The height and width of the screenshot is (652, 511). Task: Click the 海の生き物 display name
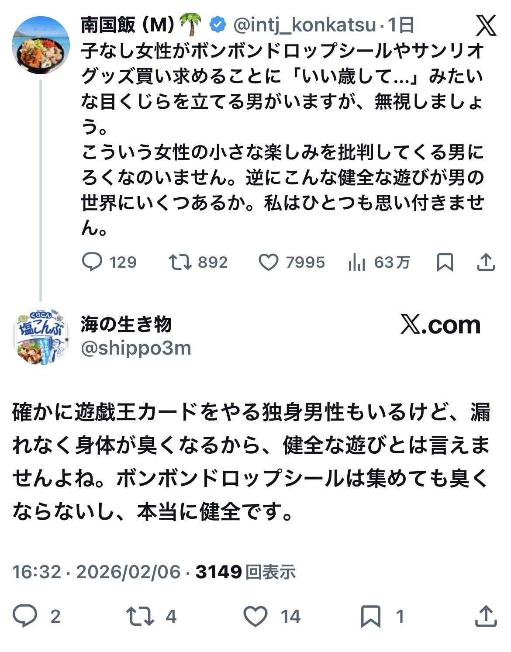[126, 324]
